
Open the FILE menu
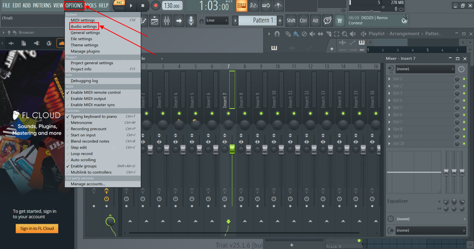(x=6, y=6)
